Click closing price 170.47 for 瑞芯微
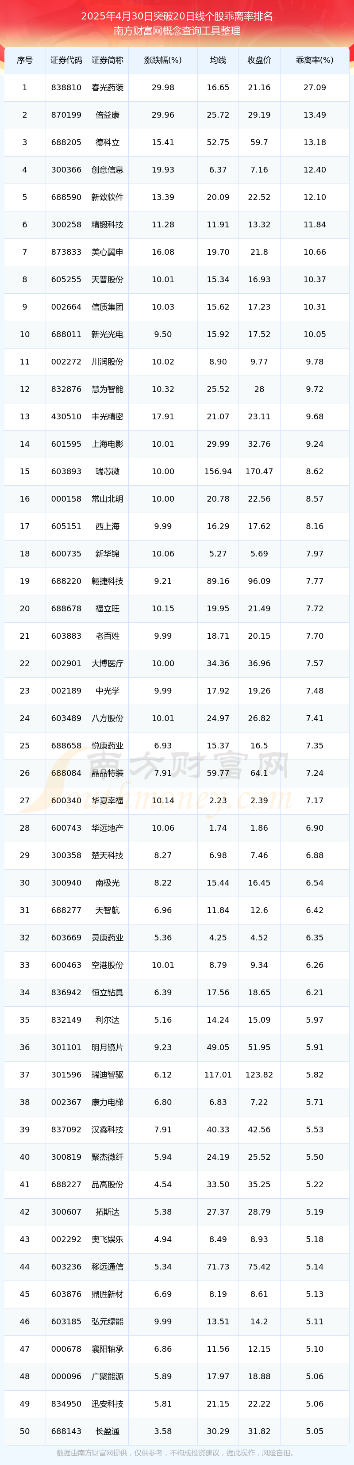 click(x=259, y=472)
